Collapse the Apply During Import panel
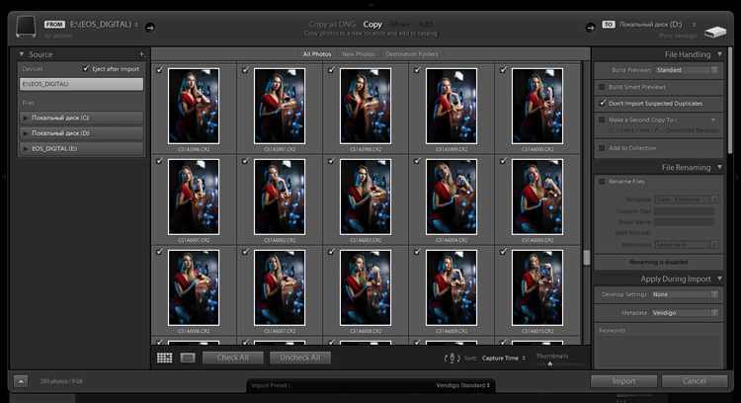741x403 pixels. click(x=719, y=279)
